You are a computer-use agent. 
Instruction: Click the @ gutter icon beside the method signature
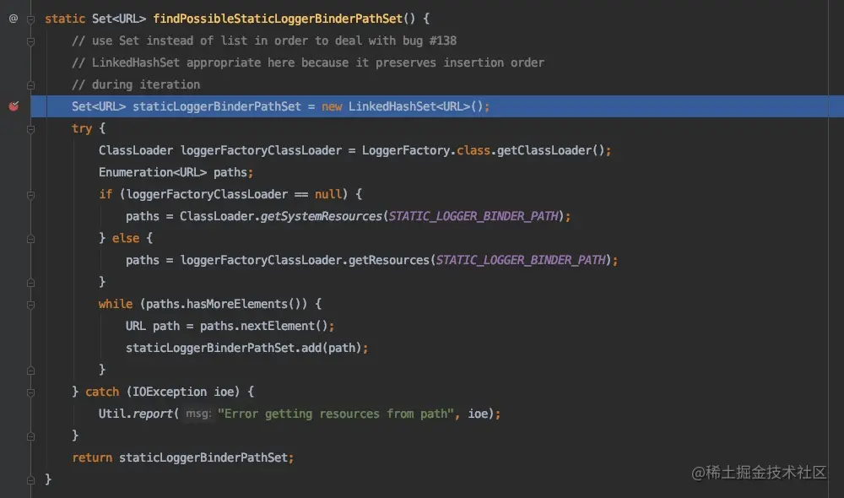[x=14, y=19]
